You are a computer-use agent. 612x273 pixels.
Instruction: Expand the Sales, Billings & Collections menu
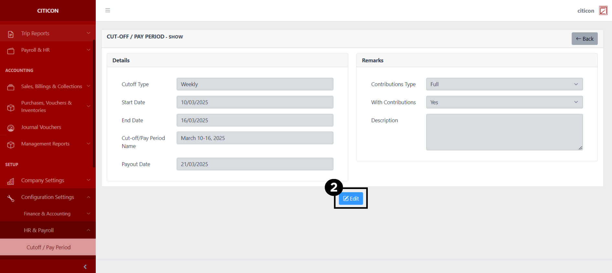(x=52, y=86)
